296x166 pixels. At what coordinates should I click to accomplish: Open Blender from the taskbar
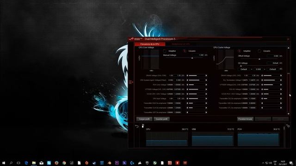109,163
